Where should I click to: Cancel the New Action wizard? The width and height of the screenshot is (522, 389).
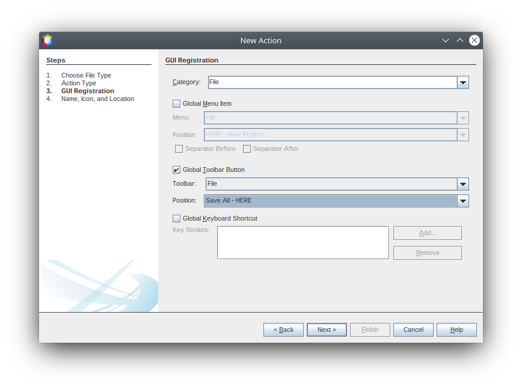413,329
